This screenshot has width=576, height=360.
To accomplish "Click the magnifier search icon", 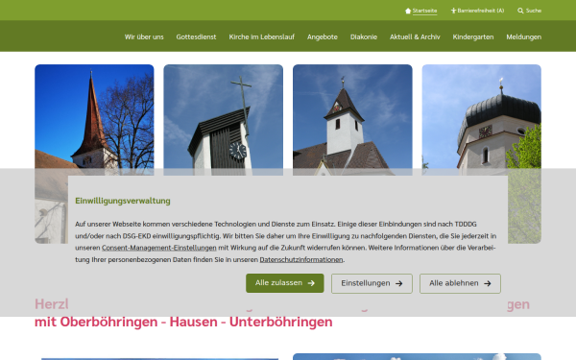I will click(x=520, y=11).
